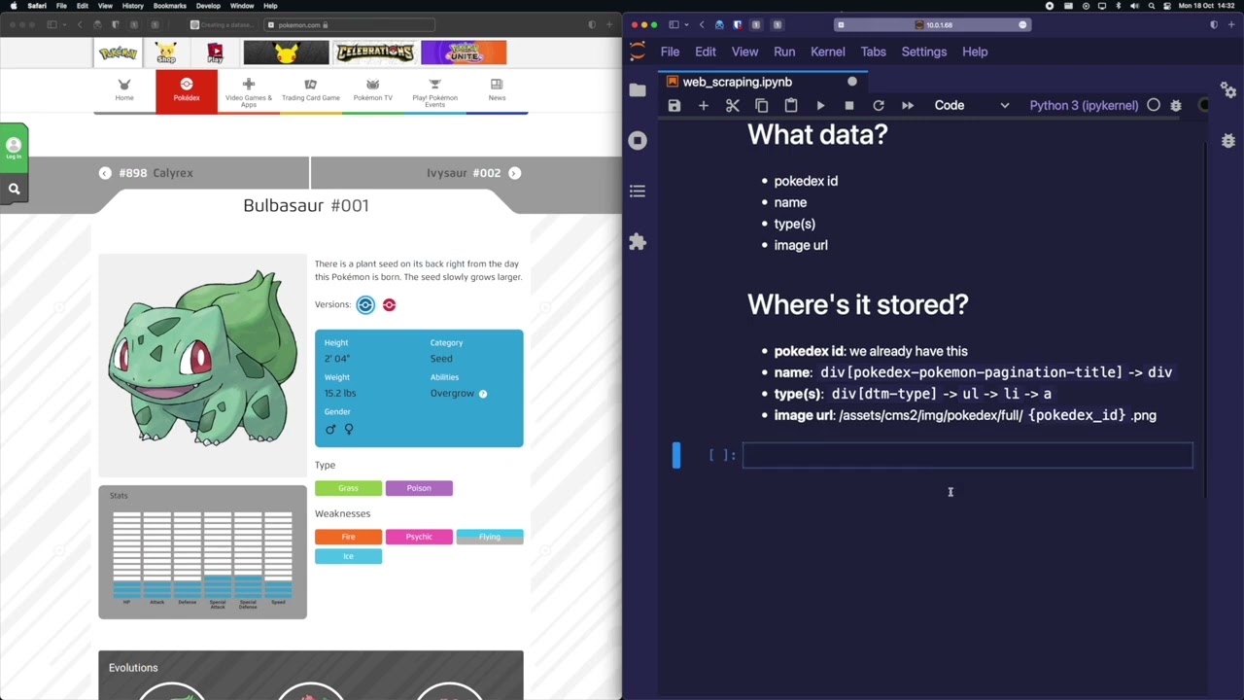Open the file browser folder icon in sidebar
This screenshot has width=1244, height=700.
638,90
